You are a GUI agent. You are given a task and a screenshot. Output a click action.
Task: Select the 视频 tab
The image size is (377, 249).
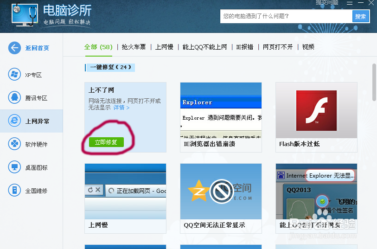coord(308,47)
